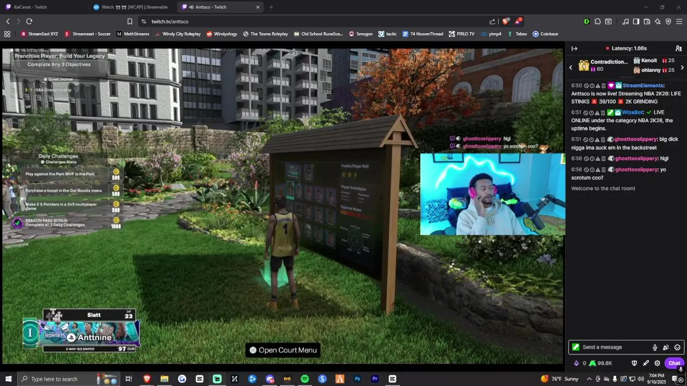687x386 pixels.
Task: Show next gift leaderboard entry
Action: coord(682,68)
